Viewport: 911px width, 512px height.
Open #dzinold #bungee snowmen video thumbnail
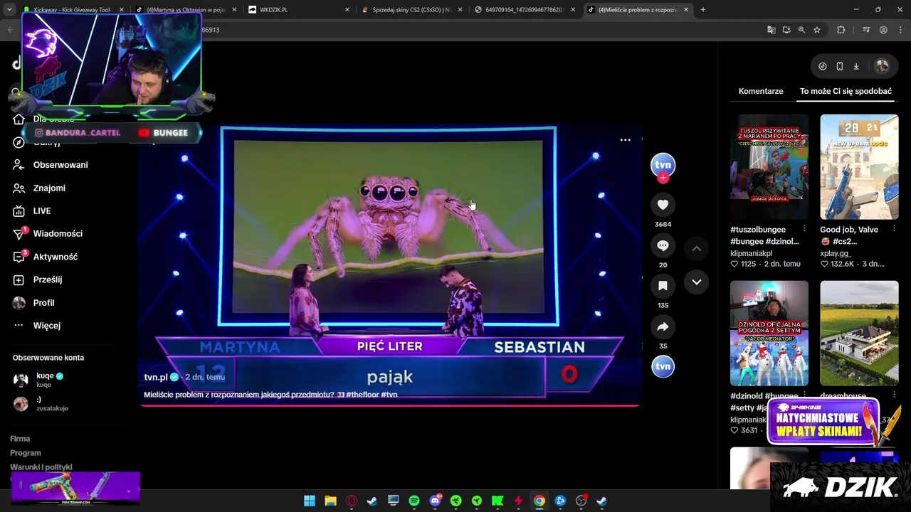click(x=769, y=334)
